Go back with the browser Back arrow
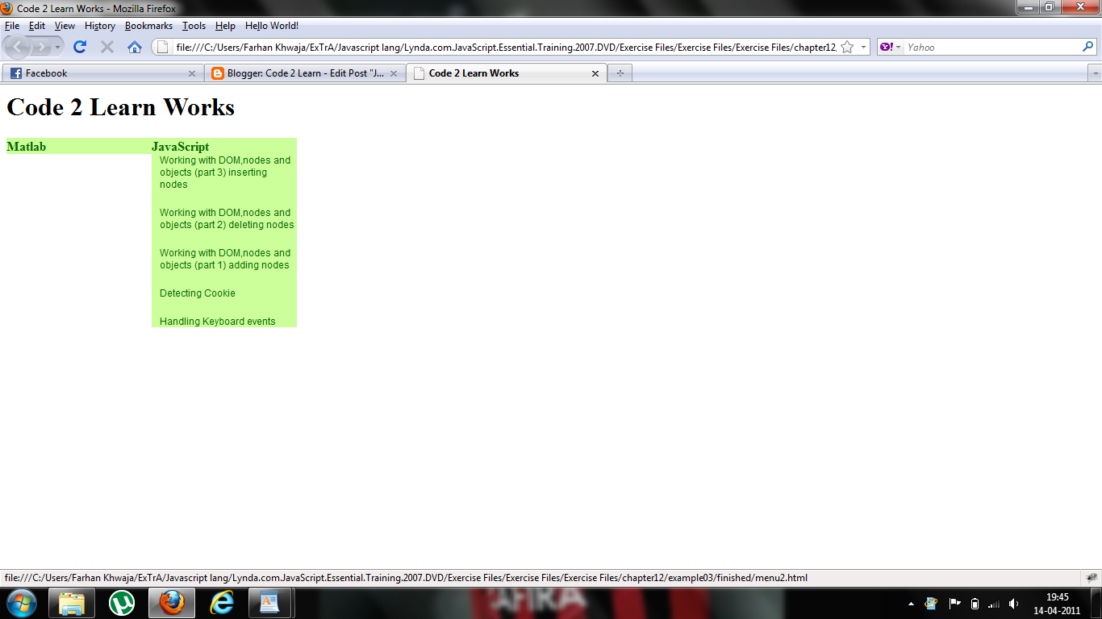The height and width of the screenshot is (619, 1102). (x=18, y=47)
